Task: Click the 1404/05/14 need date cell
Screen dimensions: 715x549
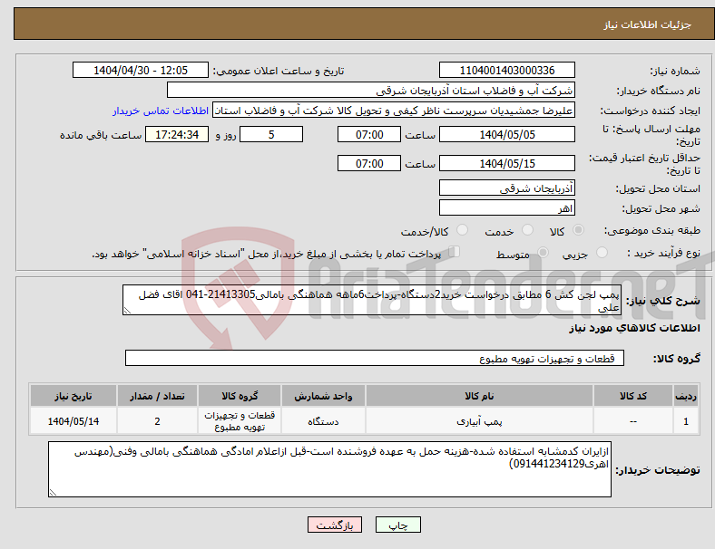Action: point(73,421)
